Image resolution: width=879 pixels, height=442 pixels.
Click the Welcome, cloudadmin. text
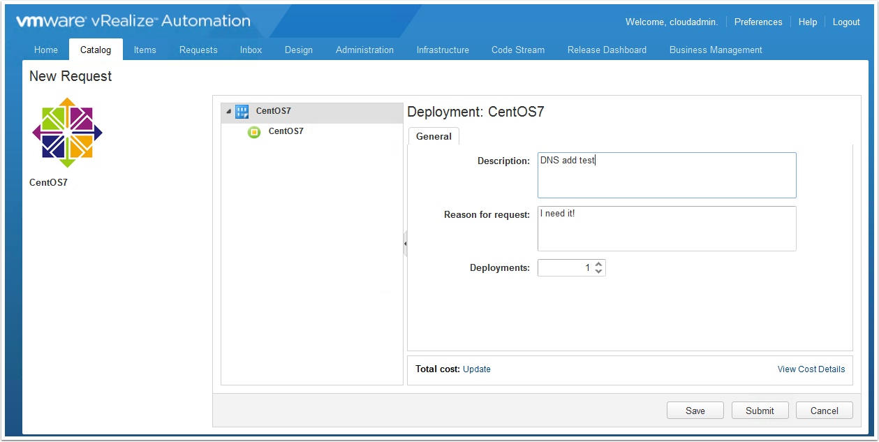[x=672, y=22]
